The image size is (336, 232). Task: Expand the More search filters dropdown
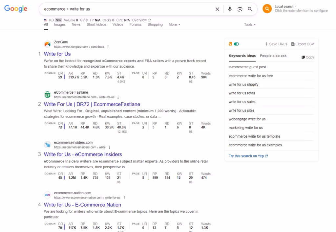coord(174,24)
